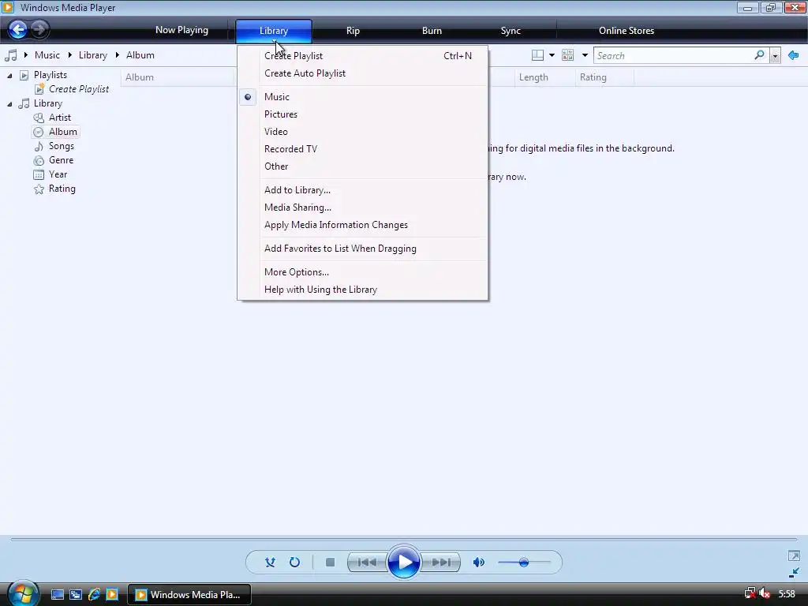This screenshot has height=606, width=808.
Task: Select Apply Media Information Changes
Action: (362, 225)
